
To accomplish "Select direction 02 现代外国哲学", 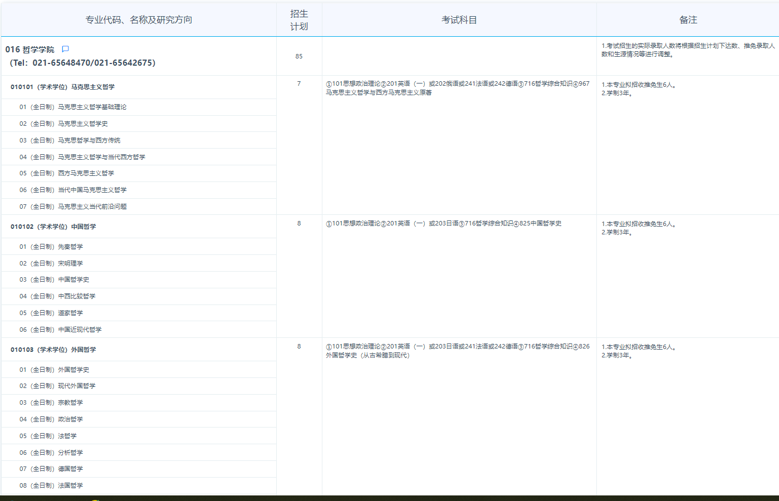I will click(x=57, y=386).
